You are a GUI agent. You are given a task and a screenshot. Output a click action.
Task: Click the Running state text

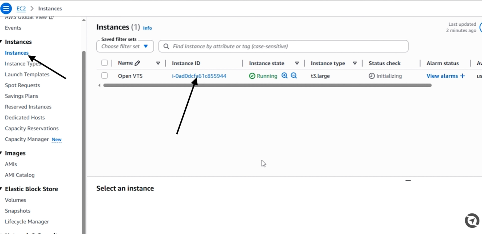(267, 76)
